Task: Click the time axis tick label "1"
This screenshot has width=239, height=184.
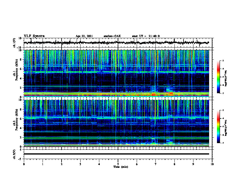Action: point(43,164)
